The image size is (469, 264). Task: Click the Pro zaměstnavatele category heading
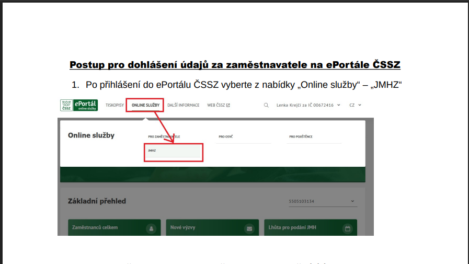click(x=164, y=137)
